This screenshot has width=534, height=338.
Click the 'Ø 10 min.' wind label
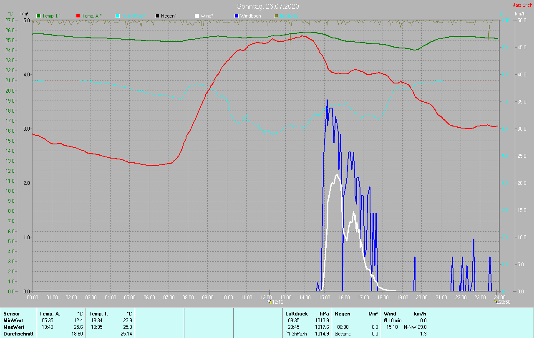pyautogui.click(x=393, y=320)
